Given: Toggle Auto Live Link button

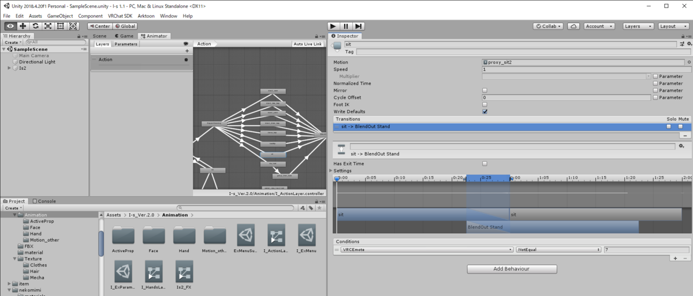Looking at the screenshot, I should [x=307, y=44].
